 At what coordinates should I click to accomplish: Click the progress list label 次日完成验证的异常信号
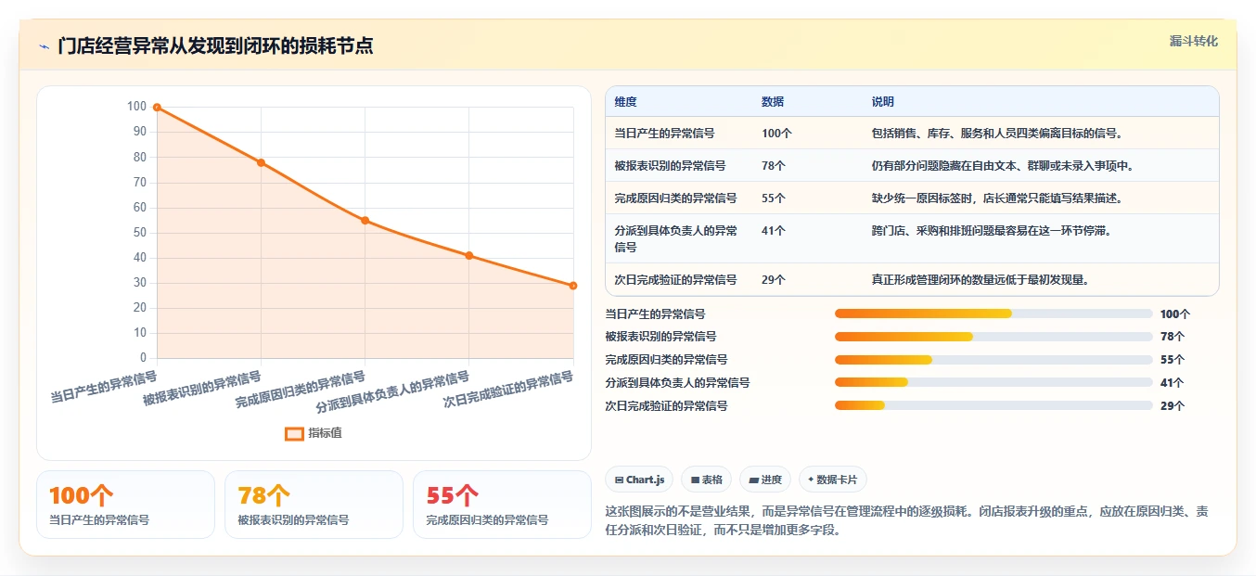tap(666, 405)
